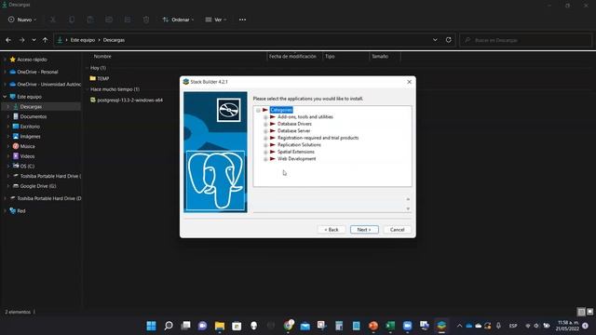Open Imágenes in sidebar
Viewport: 596px width, 335px height.
click(x=30, y=137)
